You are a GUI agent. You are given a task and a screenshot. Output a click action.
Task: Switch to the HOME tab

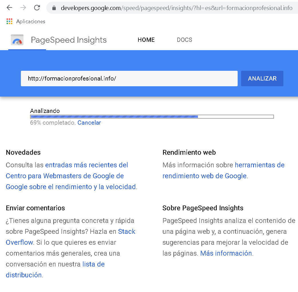click(146, 40)
